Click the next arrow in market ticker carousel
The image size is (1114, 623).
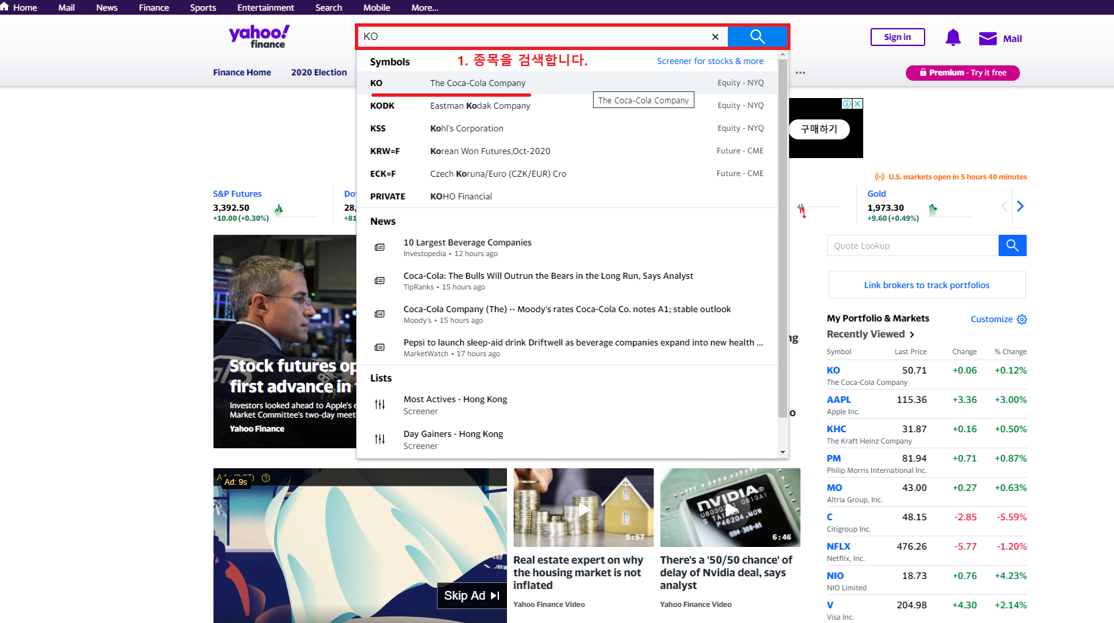[1020, 206]
